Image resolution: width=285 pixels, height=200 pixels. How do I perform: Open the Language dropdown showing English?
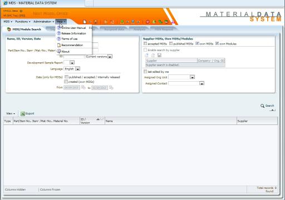(x=77, y=69)
